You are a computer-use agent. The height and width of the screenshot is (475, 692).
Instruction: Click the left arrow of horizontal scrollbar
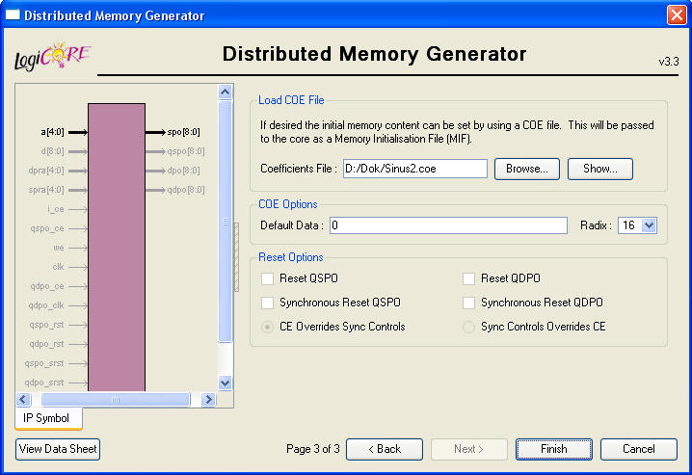pos(23,400)
